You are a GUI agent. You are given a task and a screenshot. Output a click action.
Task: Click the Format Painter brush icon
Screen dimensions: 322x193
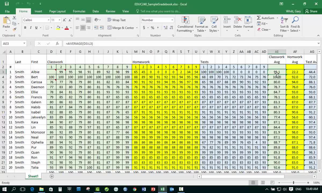coord(14,29)
